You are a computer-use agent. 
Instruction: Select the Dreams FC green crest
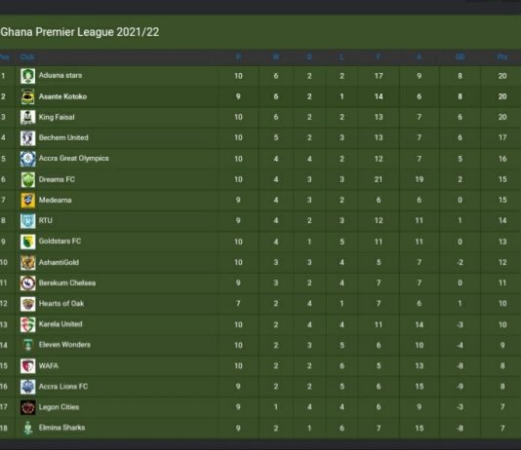[28, 179]
